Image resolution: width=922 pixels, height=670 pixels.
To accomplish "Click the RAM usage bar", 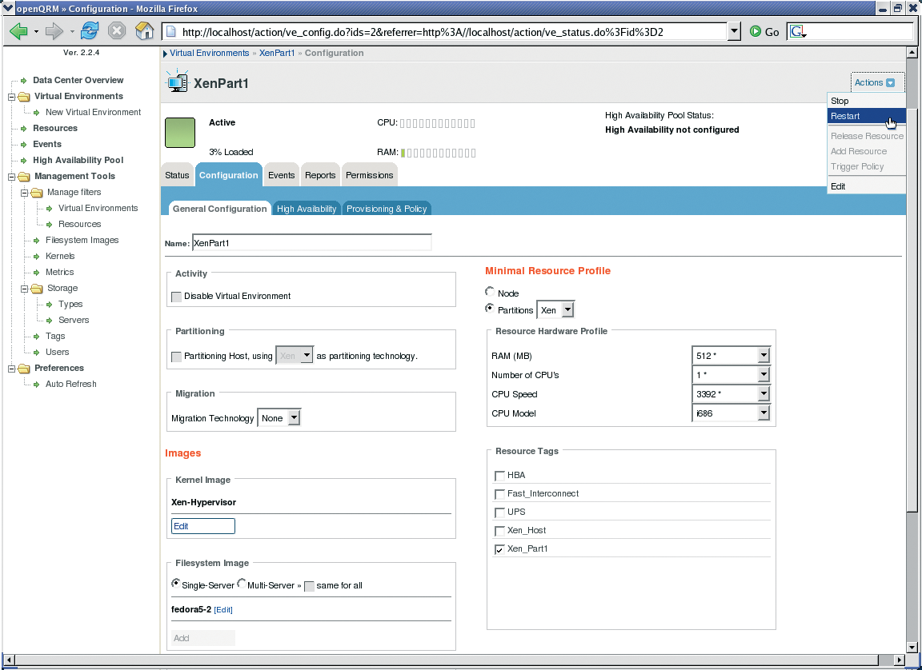I will [x=438, y=154].
